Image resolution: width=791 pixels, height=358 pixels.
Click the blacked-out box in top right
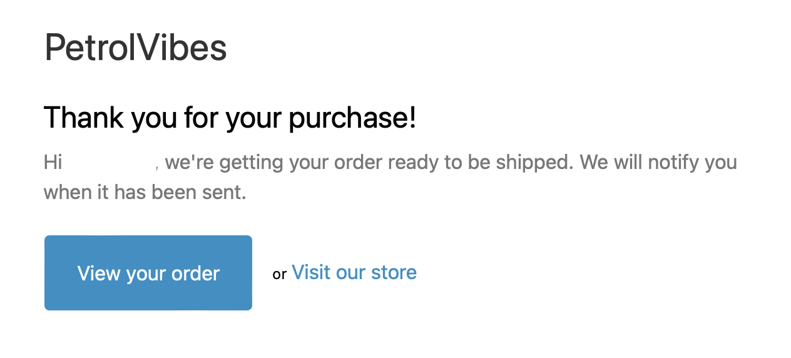point(643,50)
